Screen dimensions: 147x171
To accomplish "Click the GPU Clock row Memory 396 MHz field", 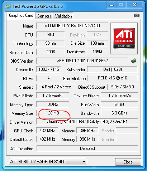I will tap(87, 131).
